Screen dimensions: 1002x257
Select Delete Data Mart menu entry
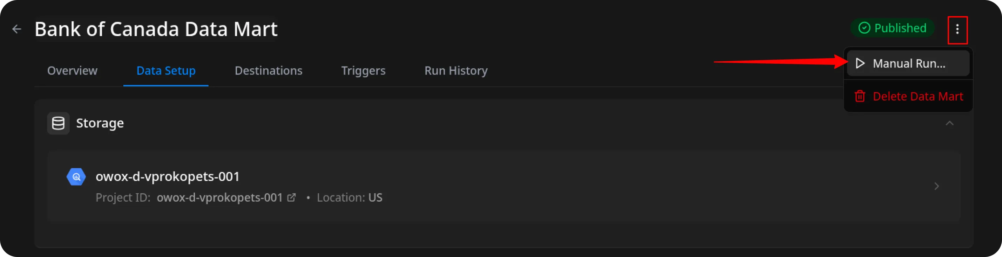tap(918, 96)
